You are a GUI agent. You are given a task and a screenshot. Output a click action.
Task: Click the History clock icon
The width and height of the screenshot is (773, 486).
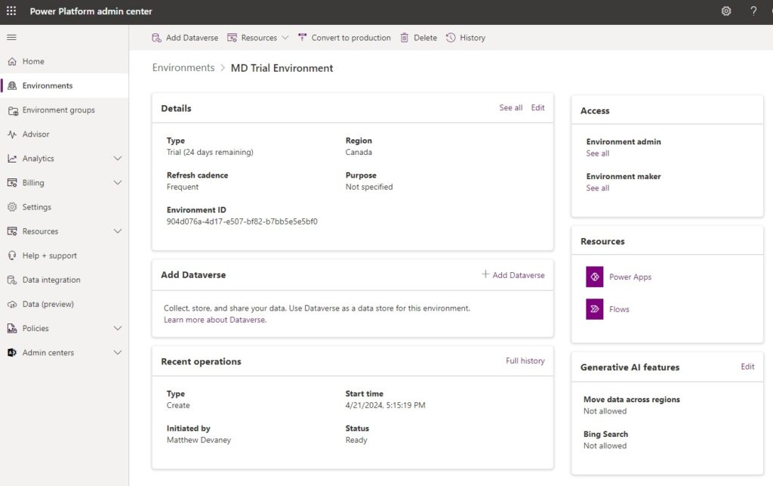tap(451, 38)
